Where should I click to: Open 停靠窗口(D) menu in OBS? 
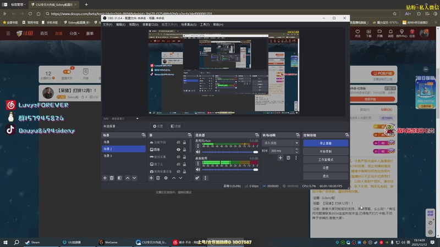point(150,25)
